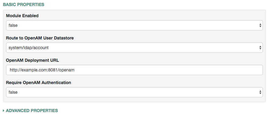
Task: Click the Route to OpenAM User Datastore arrow icon
Action: click(x=260, y=48)
